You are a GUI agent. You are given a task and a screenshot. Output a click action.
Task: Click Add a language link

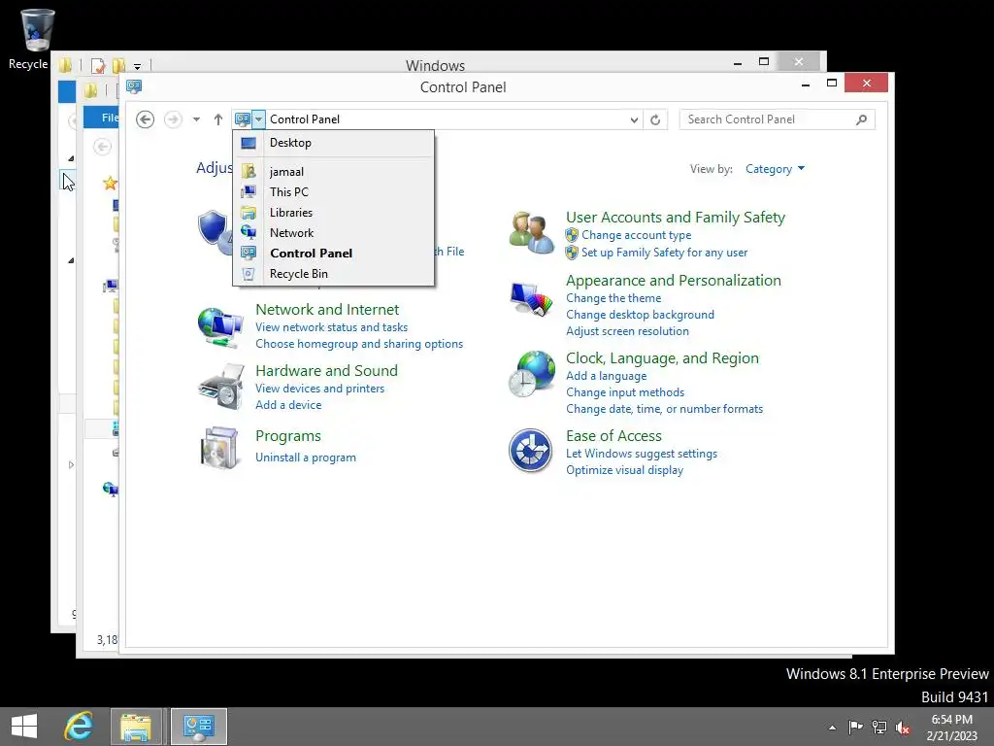coord(606,376)
